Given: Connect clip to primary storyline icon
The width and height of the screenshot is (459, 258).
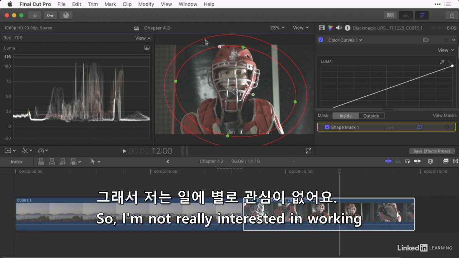Looking at the screenshot, I should click(41, 162).
